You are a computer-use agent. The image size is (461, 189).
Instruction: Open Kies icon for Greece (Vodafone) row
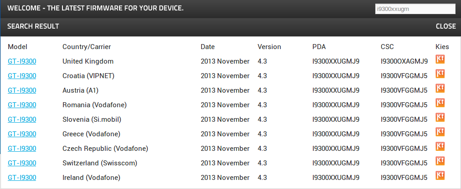coord(440,132)
